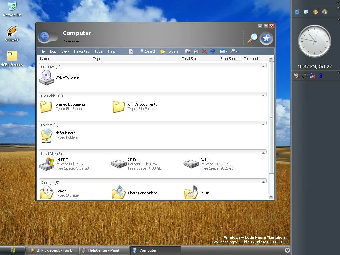Click the Move To toolbar icon
The width and height of the screenshot is (340, 255).
pyautogui.click(x=188, y=51)
